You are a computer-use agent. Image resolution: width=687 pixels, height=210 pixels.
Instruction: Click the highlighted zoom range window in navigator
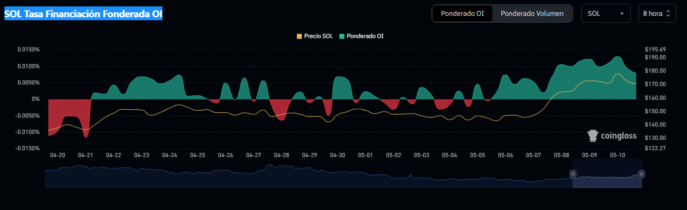pos(607,173)
